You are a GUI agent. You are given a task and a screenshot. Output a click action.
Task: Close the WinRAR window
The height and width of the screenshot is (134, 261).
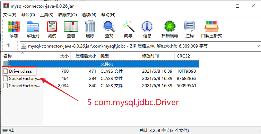coord(253,6)
